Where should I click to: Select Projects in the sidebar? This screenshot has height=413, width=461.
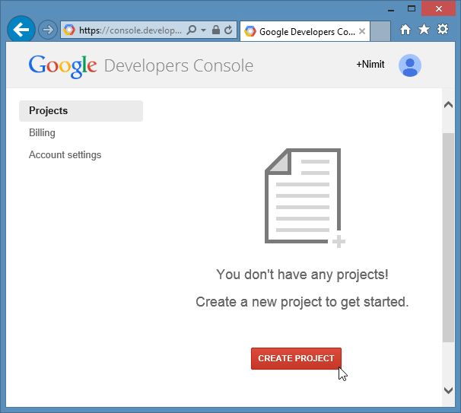(81, 111)
